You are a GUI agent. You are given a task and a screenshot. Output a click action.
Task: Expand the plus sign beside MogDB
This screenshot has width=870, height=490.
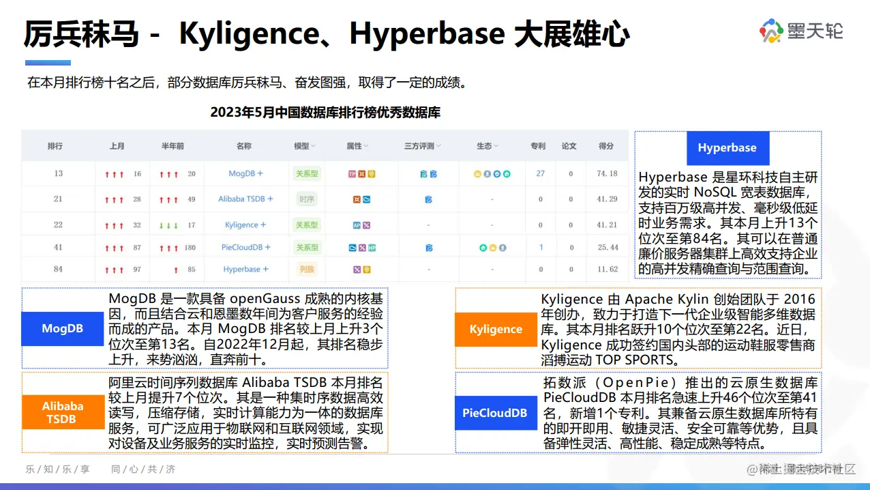[x=260, y=173]
